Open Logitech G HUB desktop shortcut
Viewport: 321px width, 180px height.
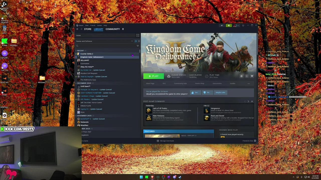click(4, 5)
